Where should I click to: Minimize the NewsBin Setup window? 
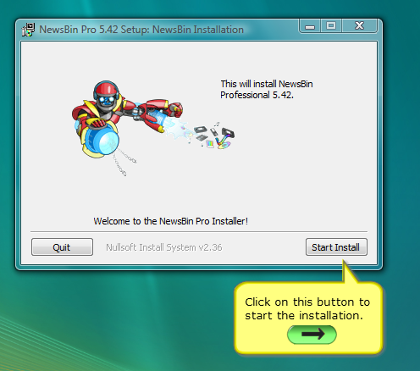(x=310, y=26)
